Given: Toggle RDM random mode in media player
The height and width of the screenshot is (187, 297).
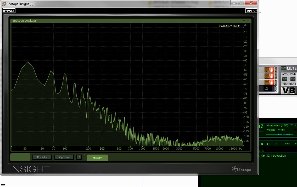Looking at the screenshot, I should click(x=287, y=144).
